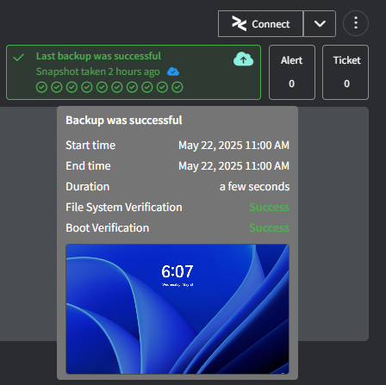Click the Connect logo icon

pos(240,24)
